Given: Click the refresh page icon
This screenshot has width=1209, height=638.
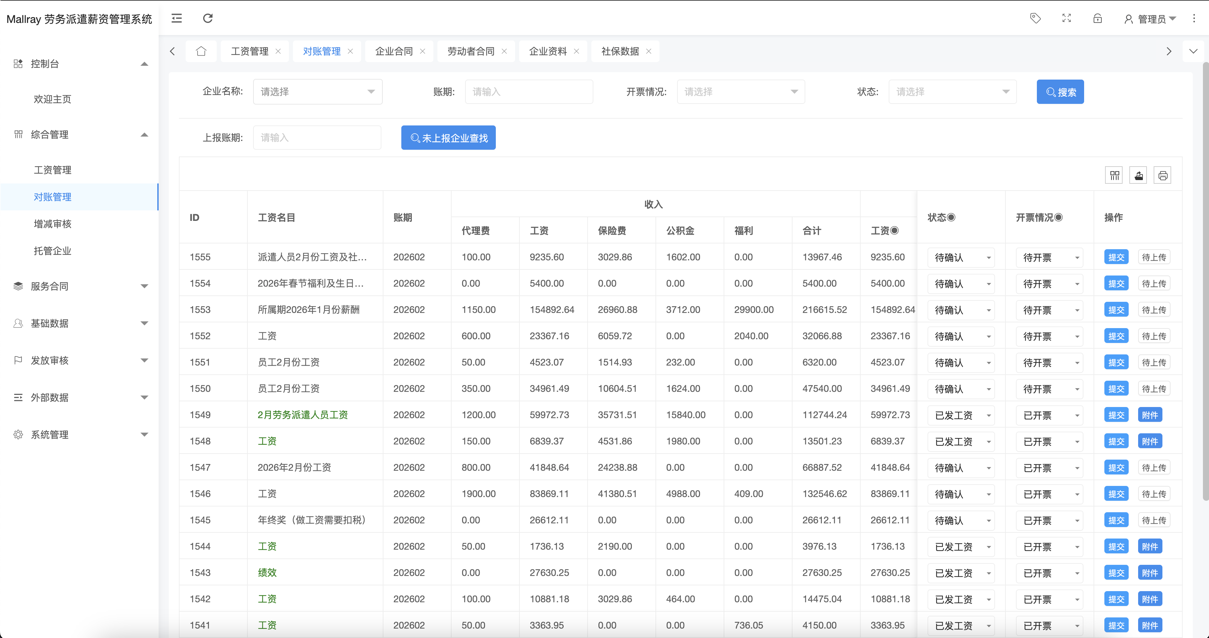Looking at the screenshot, I should point(208,18).
